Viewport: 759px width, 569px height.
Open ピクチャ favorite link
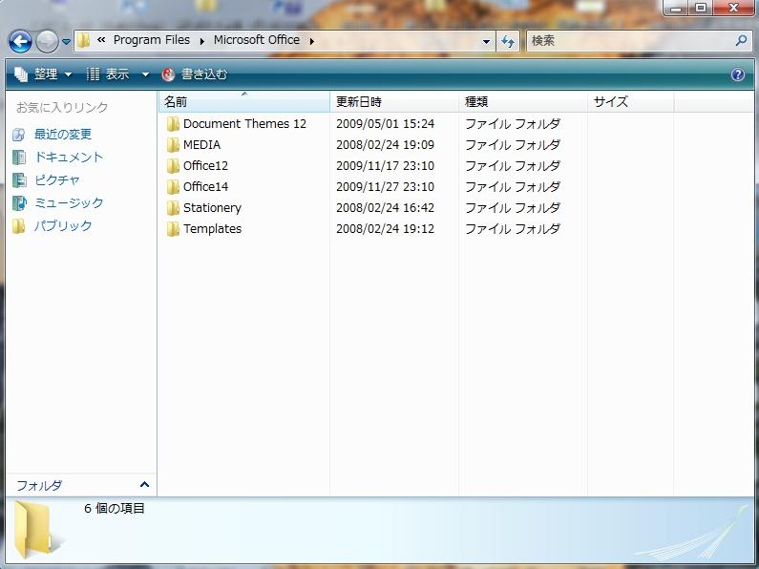(57, 179)
